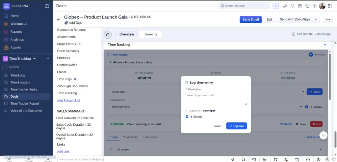Select the Logs tab

pyautogui.click(x=113, y=137)
